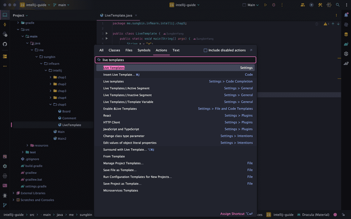Open the intellij-guide project dropdown at top left
The width and height of the screenshot is (351, 219).
tap(35, 5)
